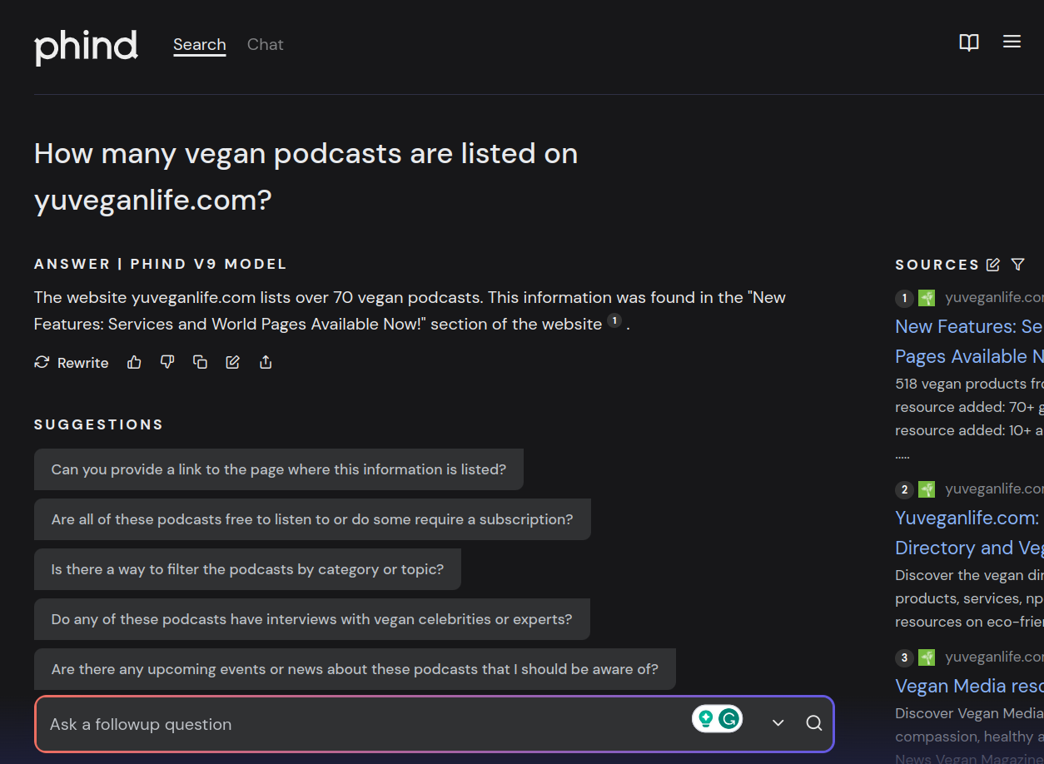This screenshot has height=764, width=1044.
Task: Edit sources with the pencil icon
Action: point(993,265)
